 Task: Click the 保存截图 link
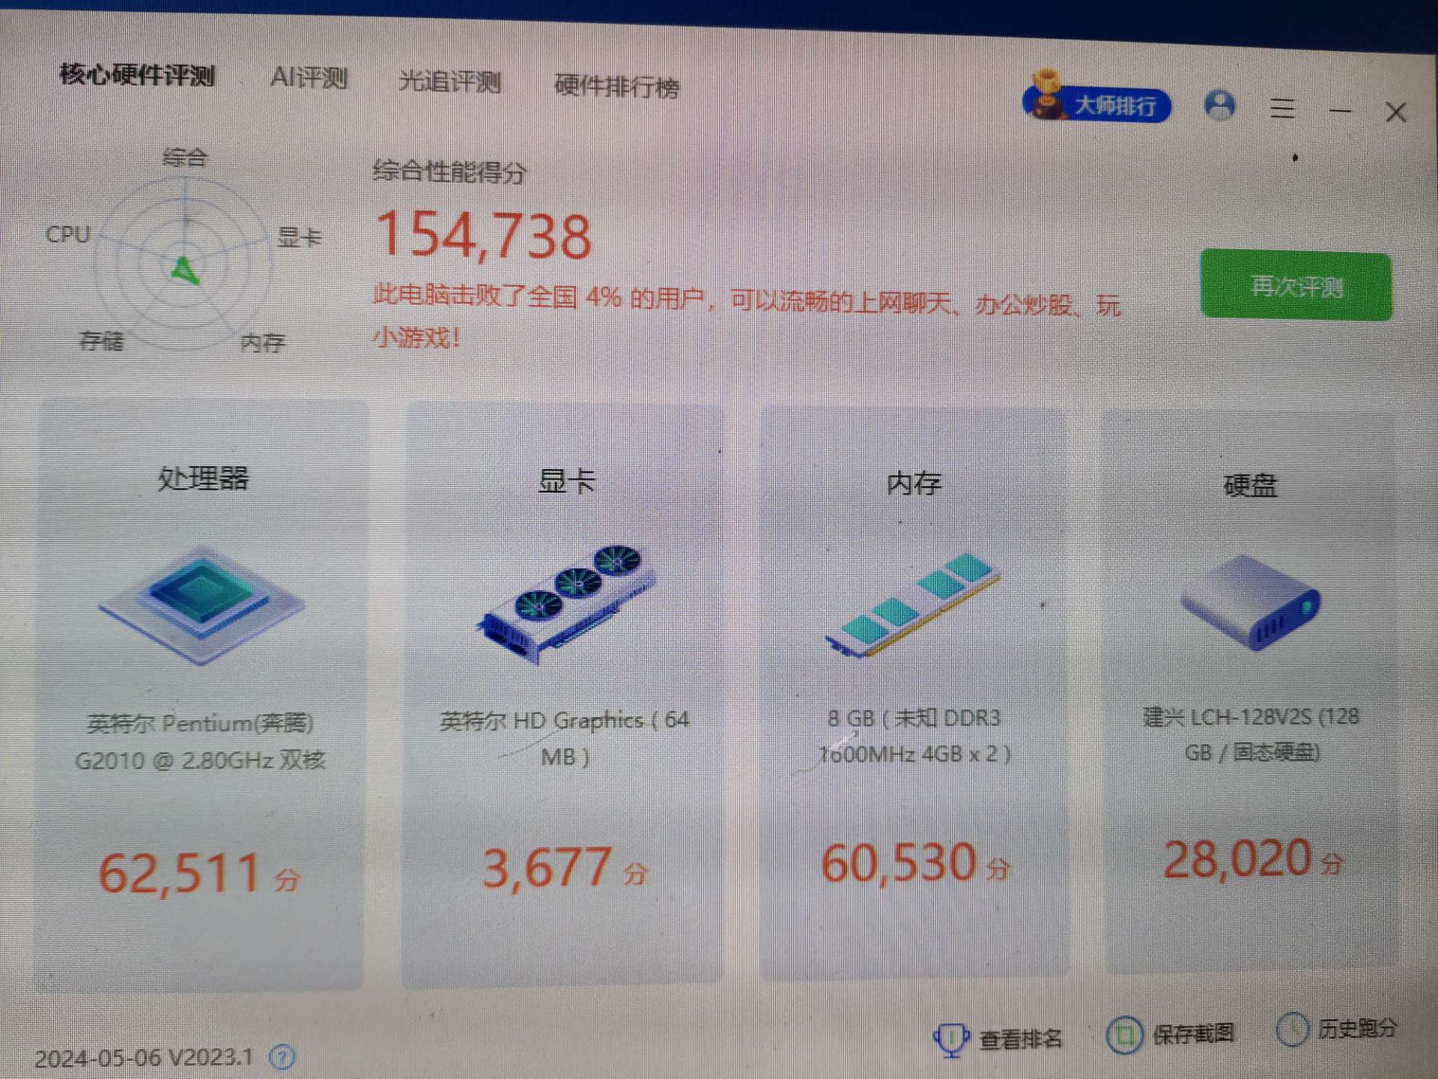pos(1192,1034)
